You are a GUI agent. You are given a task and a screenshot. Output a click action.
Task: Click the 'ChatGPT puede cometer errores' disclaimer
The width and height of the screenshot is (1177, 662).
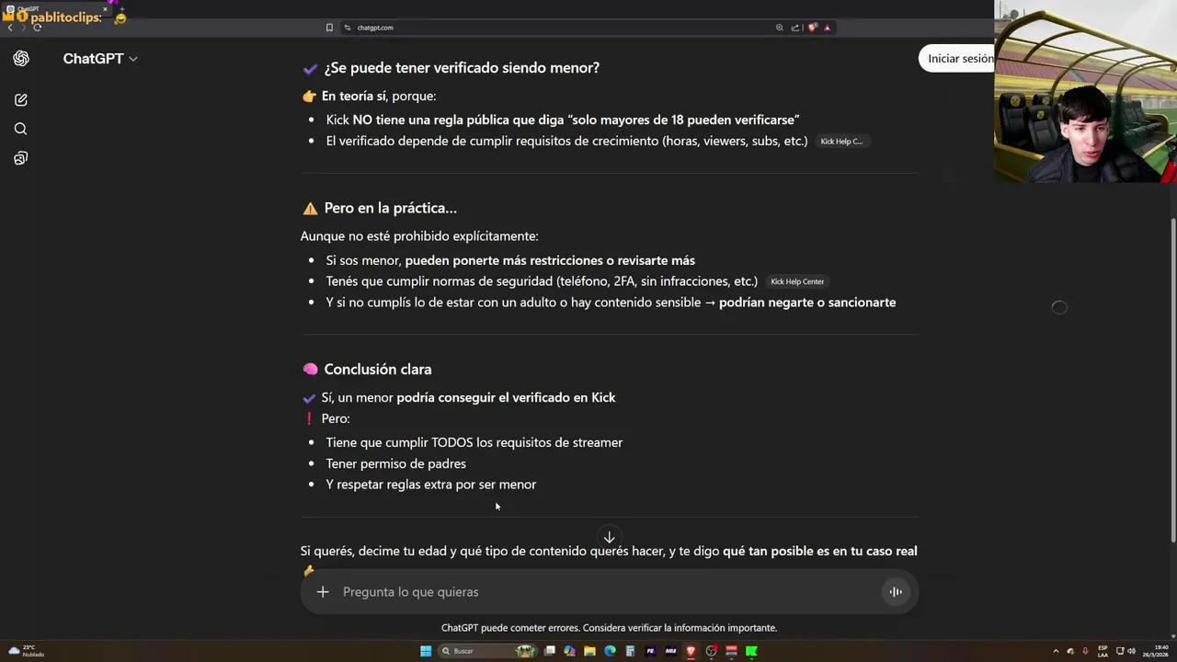click(x=609, y=628)
